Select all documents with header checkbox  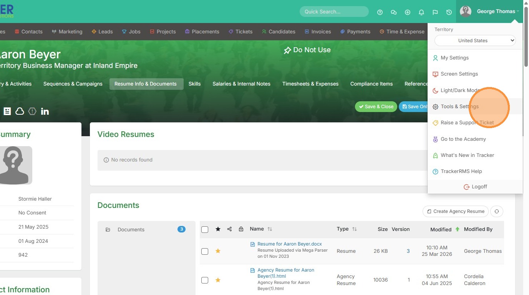tap(205, 229)
